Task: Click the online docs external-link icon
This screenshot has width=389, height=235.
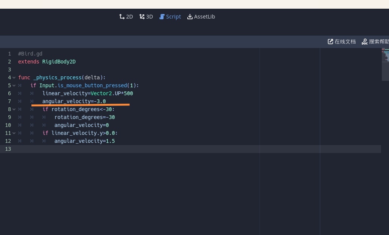Action: [330, 42]
